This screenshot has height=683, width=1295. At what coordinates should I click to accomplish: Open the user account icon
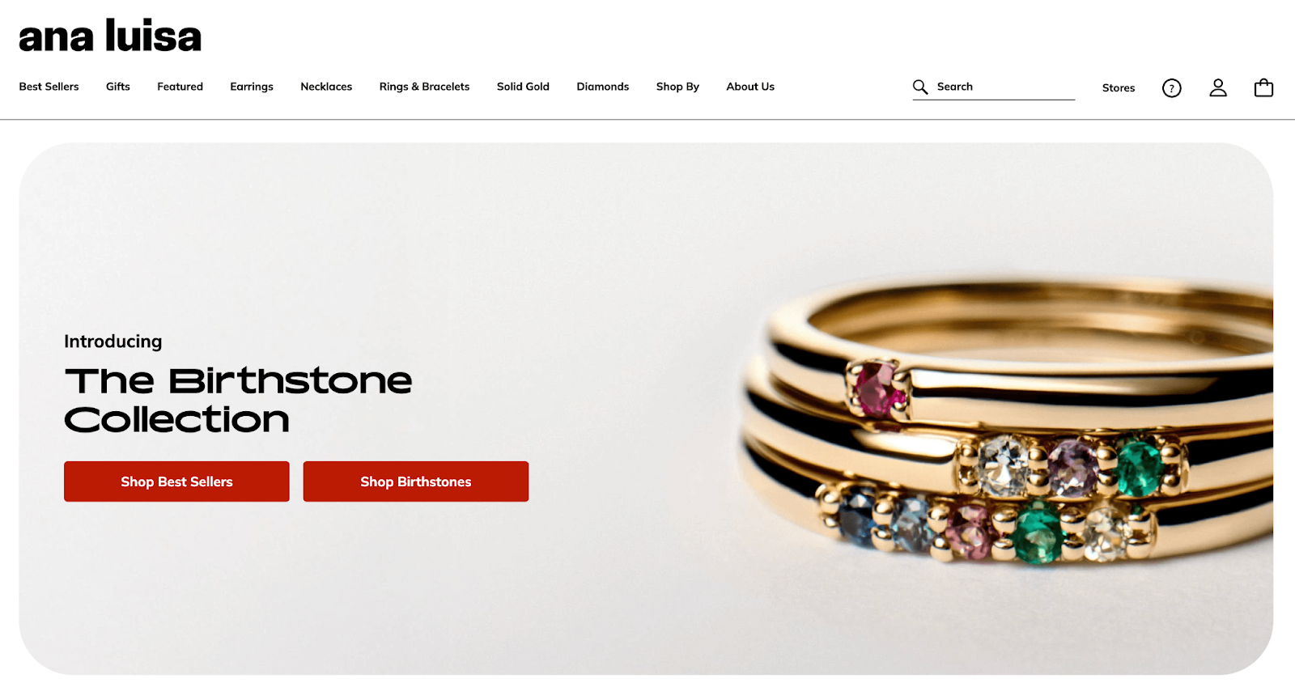click(x=1218, y=87)
